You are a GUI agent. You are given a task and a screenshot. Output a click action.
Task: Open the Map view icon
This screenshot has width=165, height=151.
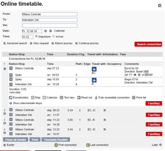(x=33, y=98)
